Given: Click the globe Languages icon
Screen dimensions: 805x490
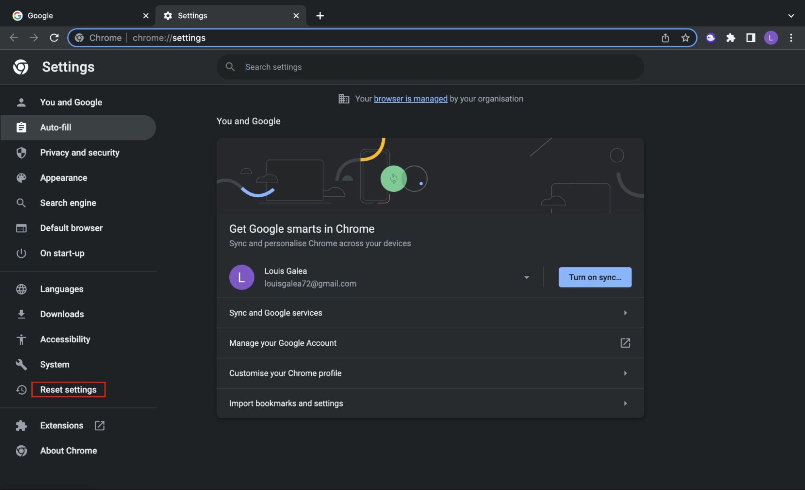Looking at the screenshot, I should point(21,289).
